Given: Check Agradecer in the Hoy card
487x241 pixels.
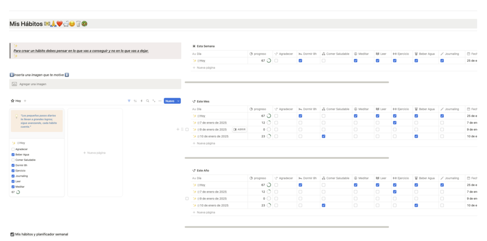Looking at the screenshot, I should tap(13, 149).
